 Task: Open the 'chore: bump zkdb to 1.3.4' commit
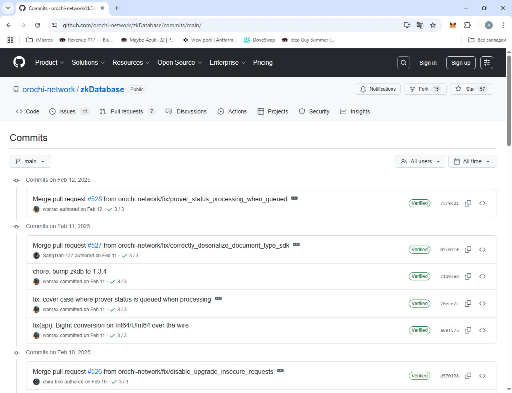pyautogui.click(x=70, y=271)
